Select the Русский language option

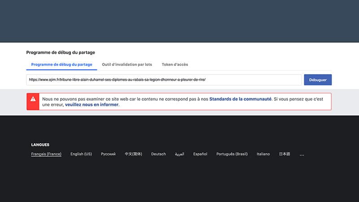tap(108, 154)
